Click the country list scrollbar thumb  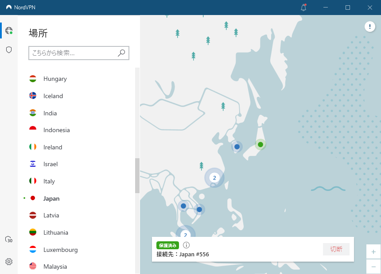(137, 175)
